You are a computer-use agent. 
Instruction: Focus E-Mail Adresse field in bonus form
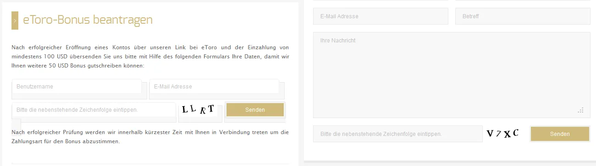pyautogui.click(x=214, y=87)
